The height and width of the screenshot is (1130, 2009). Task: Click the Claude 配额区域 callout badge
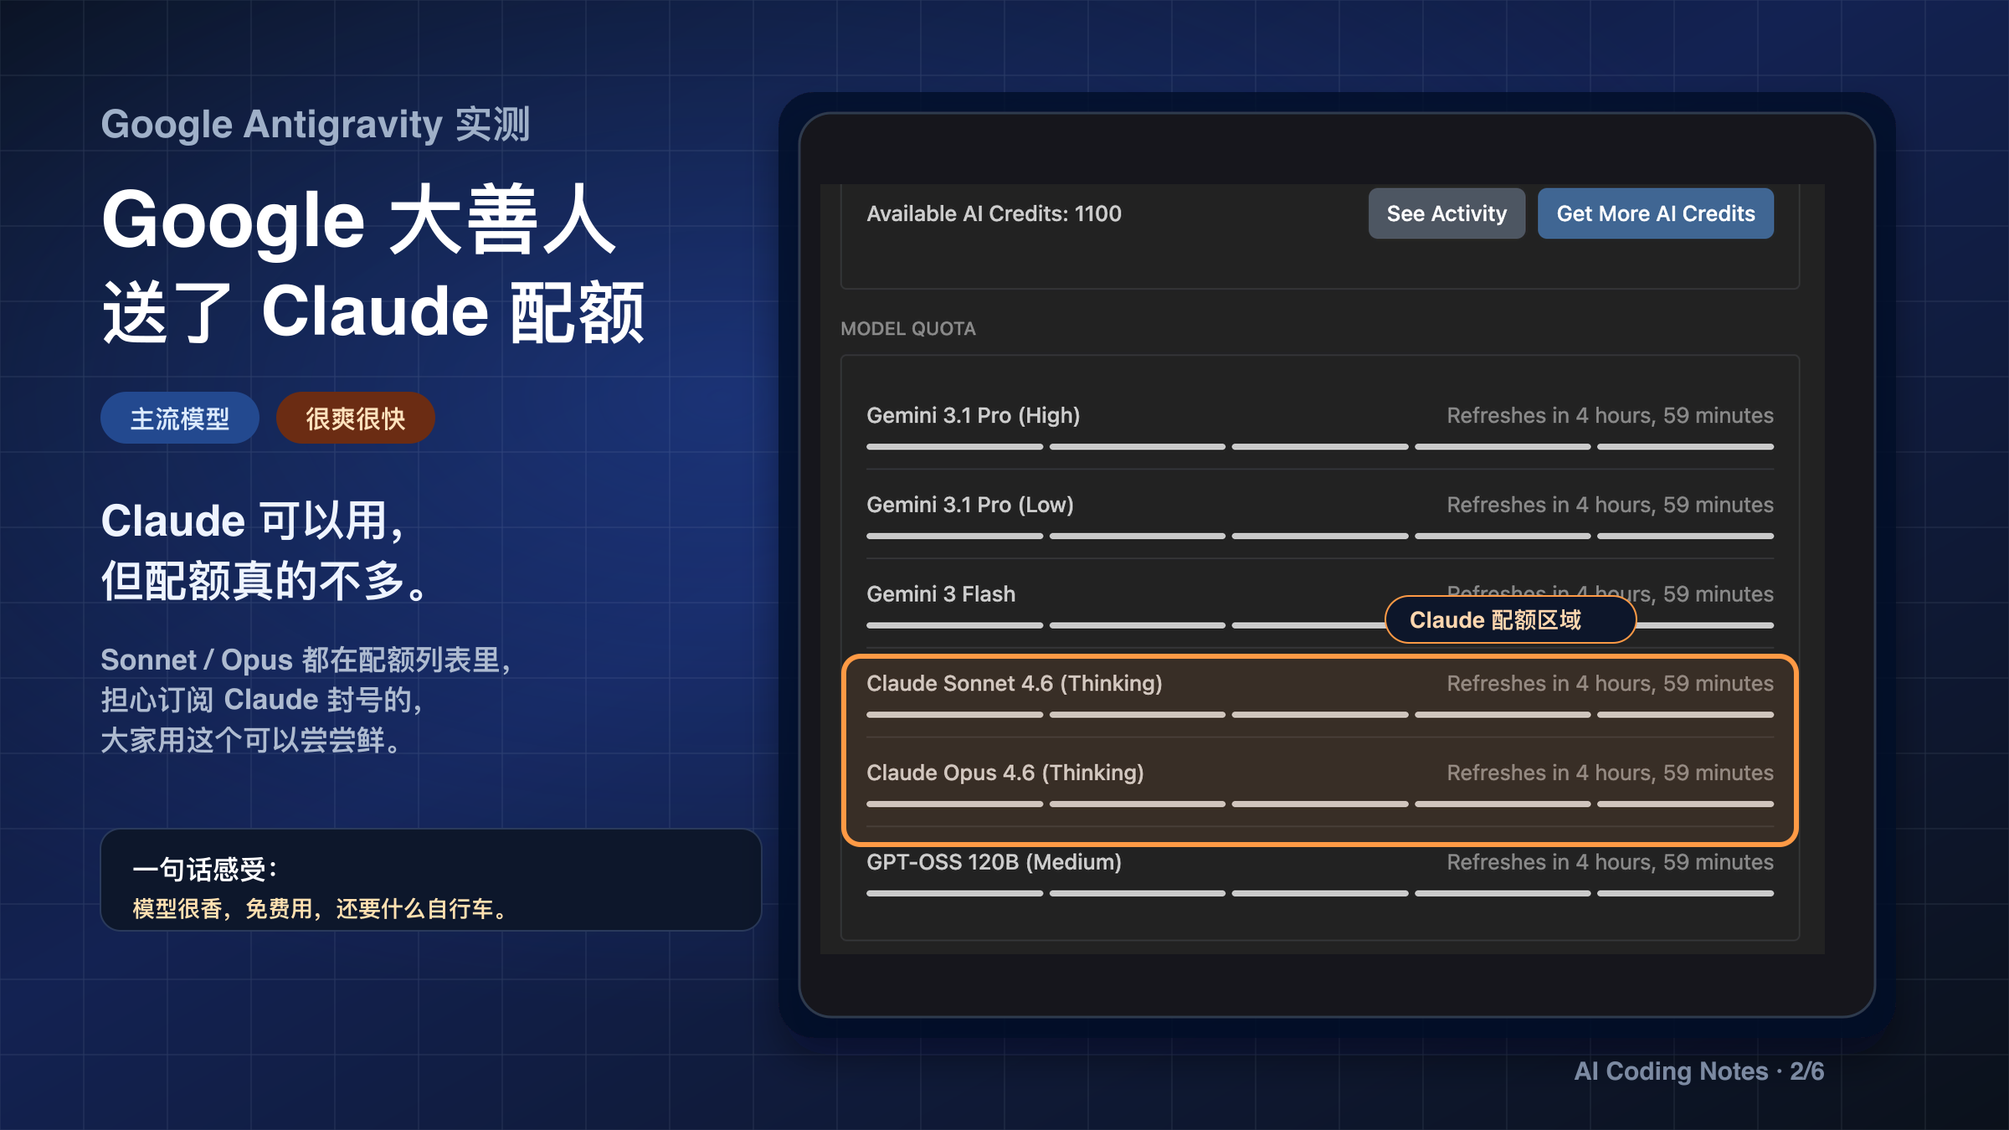tap(1510, 619)
